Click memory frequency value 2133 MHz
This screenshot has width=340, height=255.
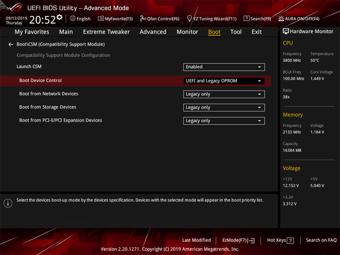click(292, 132)
